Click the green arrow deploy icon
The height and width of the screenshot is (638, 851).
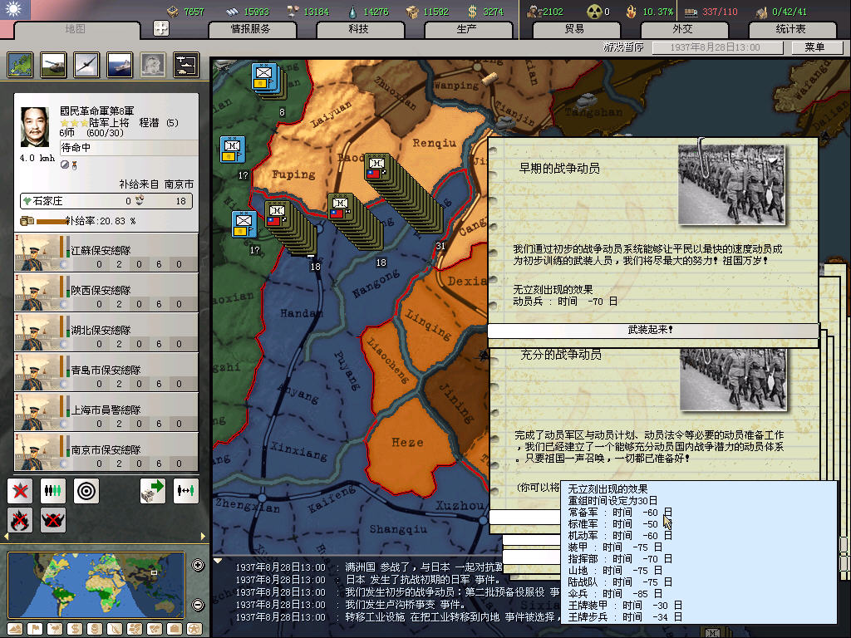[x=152, y=491]
